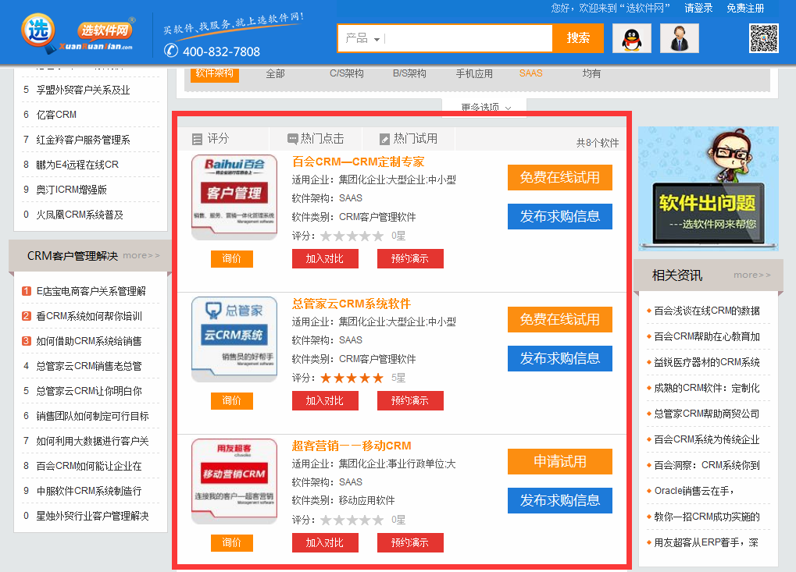
Task: Open E店宝电商客户关系管理解 article
Action: pyautogui.click(x=91, y=291)
